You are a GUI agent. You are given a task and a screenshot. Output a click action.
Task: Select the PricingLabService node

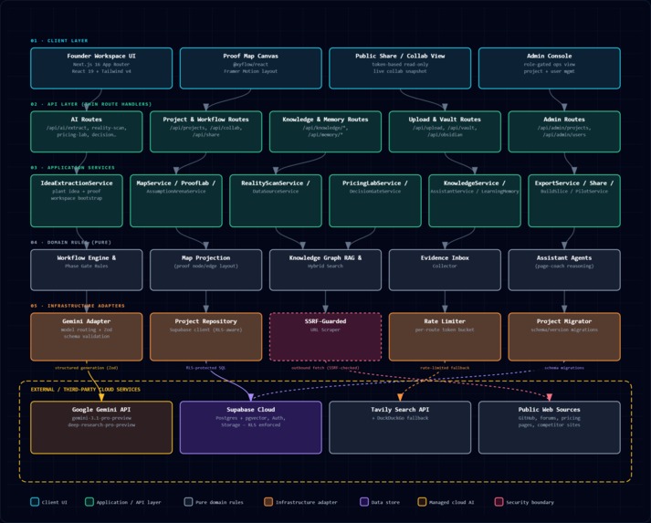[x=375, y=201]
